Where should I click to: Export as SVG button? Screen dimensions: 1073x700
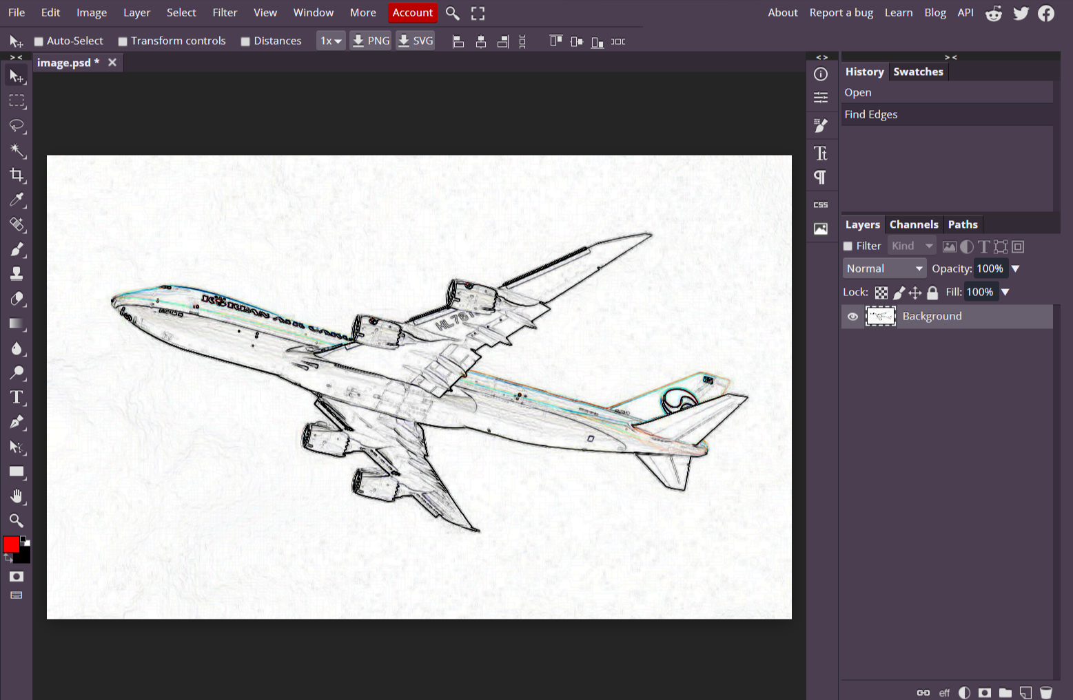click(x=416, y=41)
